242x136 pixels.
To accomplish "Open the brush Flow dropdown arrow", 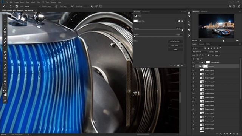I will tap(69, 6).
